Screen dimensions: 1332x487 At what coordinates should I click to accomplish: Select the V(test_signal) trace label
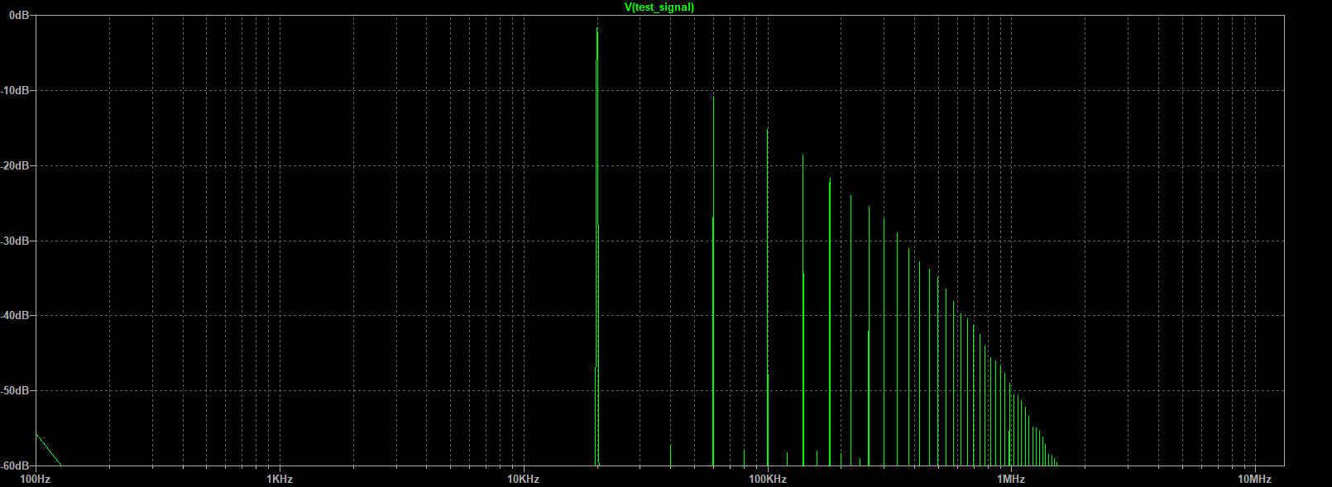point(659,7)
